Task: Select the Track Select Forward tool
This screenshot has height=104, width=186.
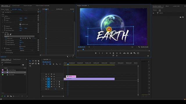Action: (x=33, y=61)
